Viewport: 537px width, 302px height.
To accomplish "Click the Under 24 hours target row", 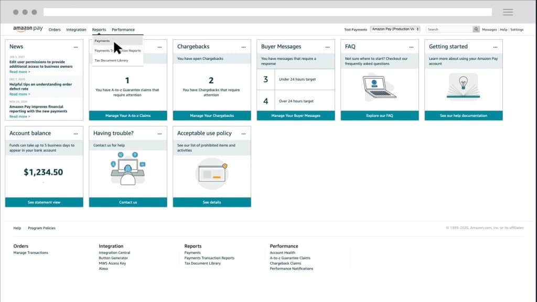I will point(296,80).
